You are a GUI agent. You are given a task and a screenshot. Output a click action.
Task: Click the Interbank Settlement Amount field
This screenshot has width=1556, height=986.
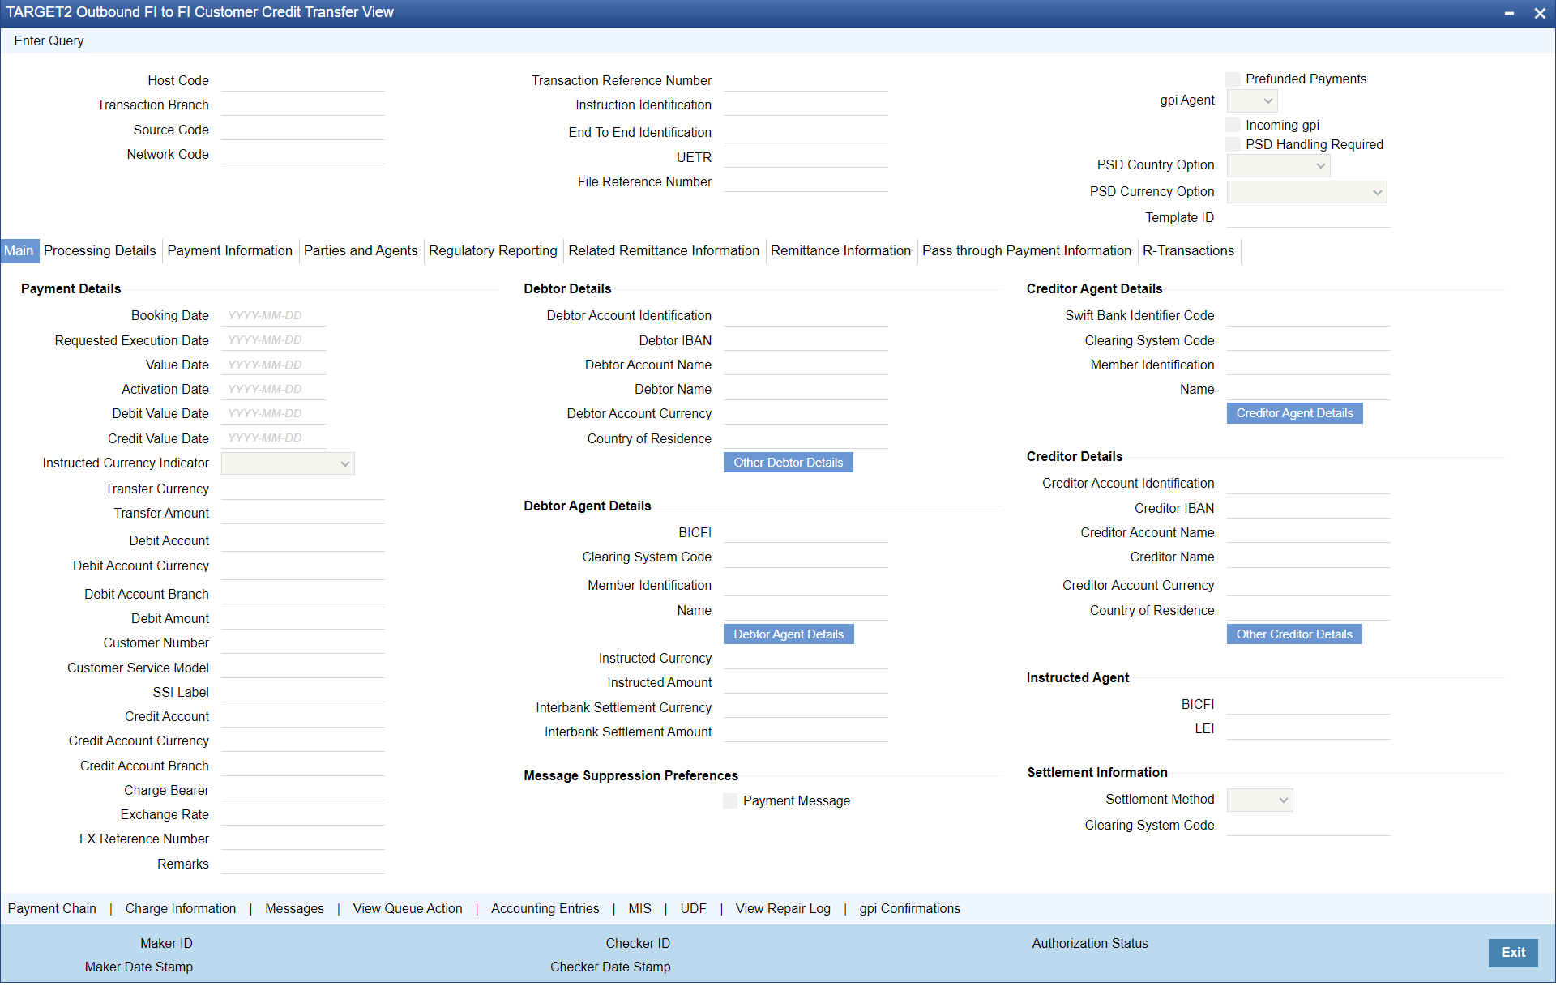(806, 732)
